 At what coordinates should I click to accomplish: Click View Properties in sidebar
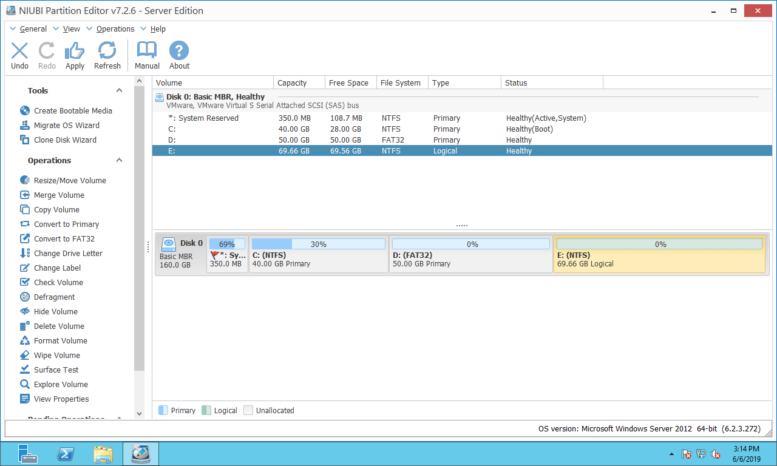point(61,399)
